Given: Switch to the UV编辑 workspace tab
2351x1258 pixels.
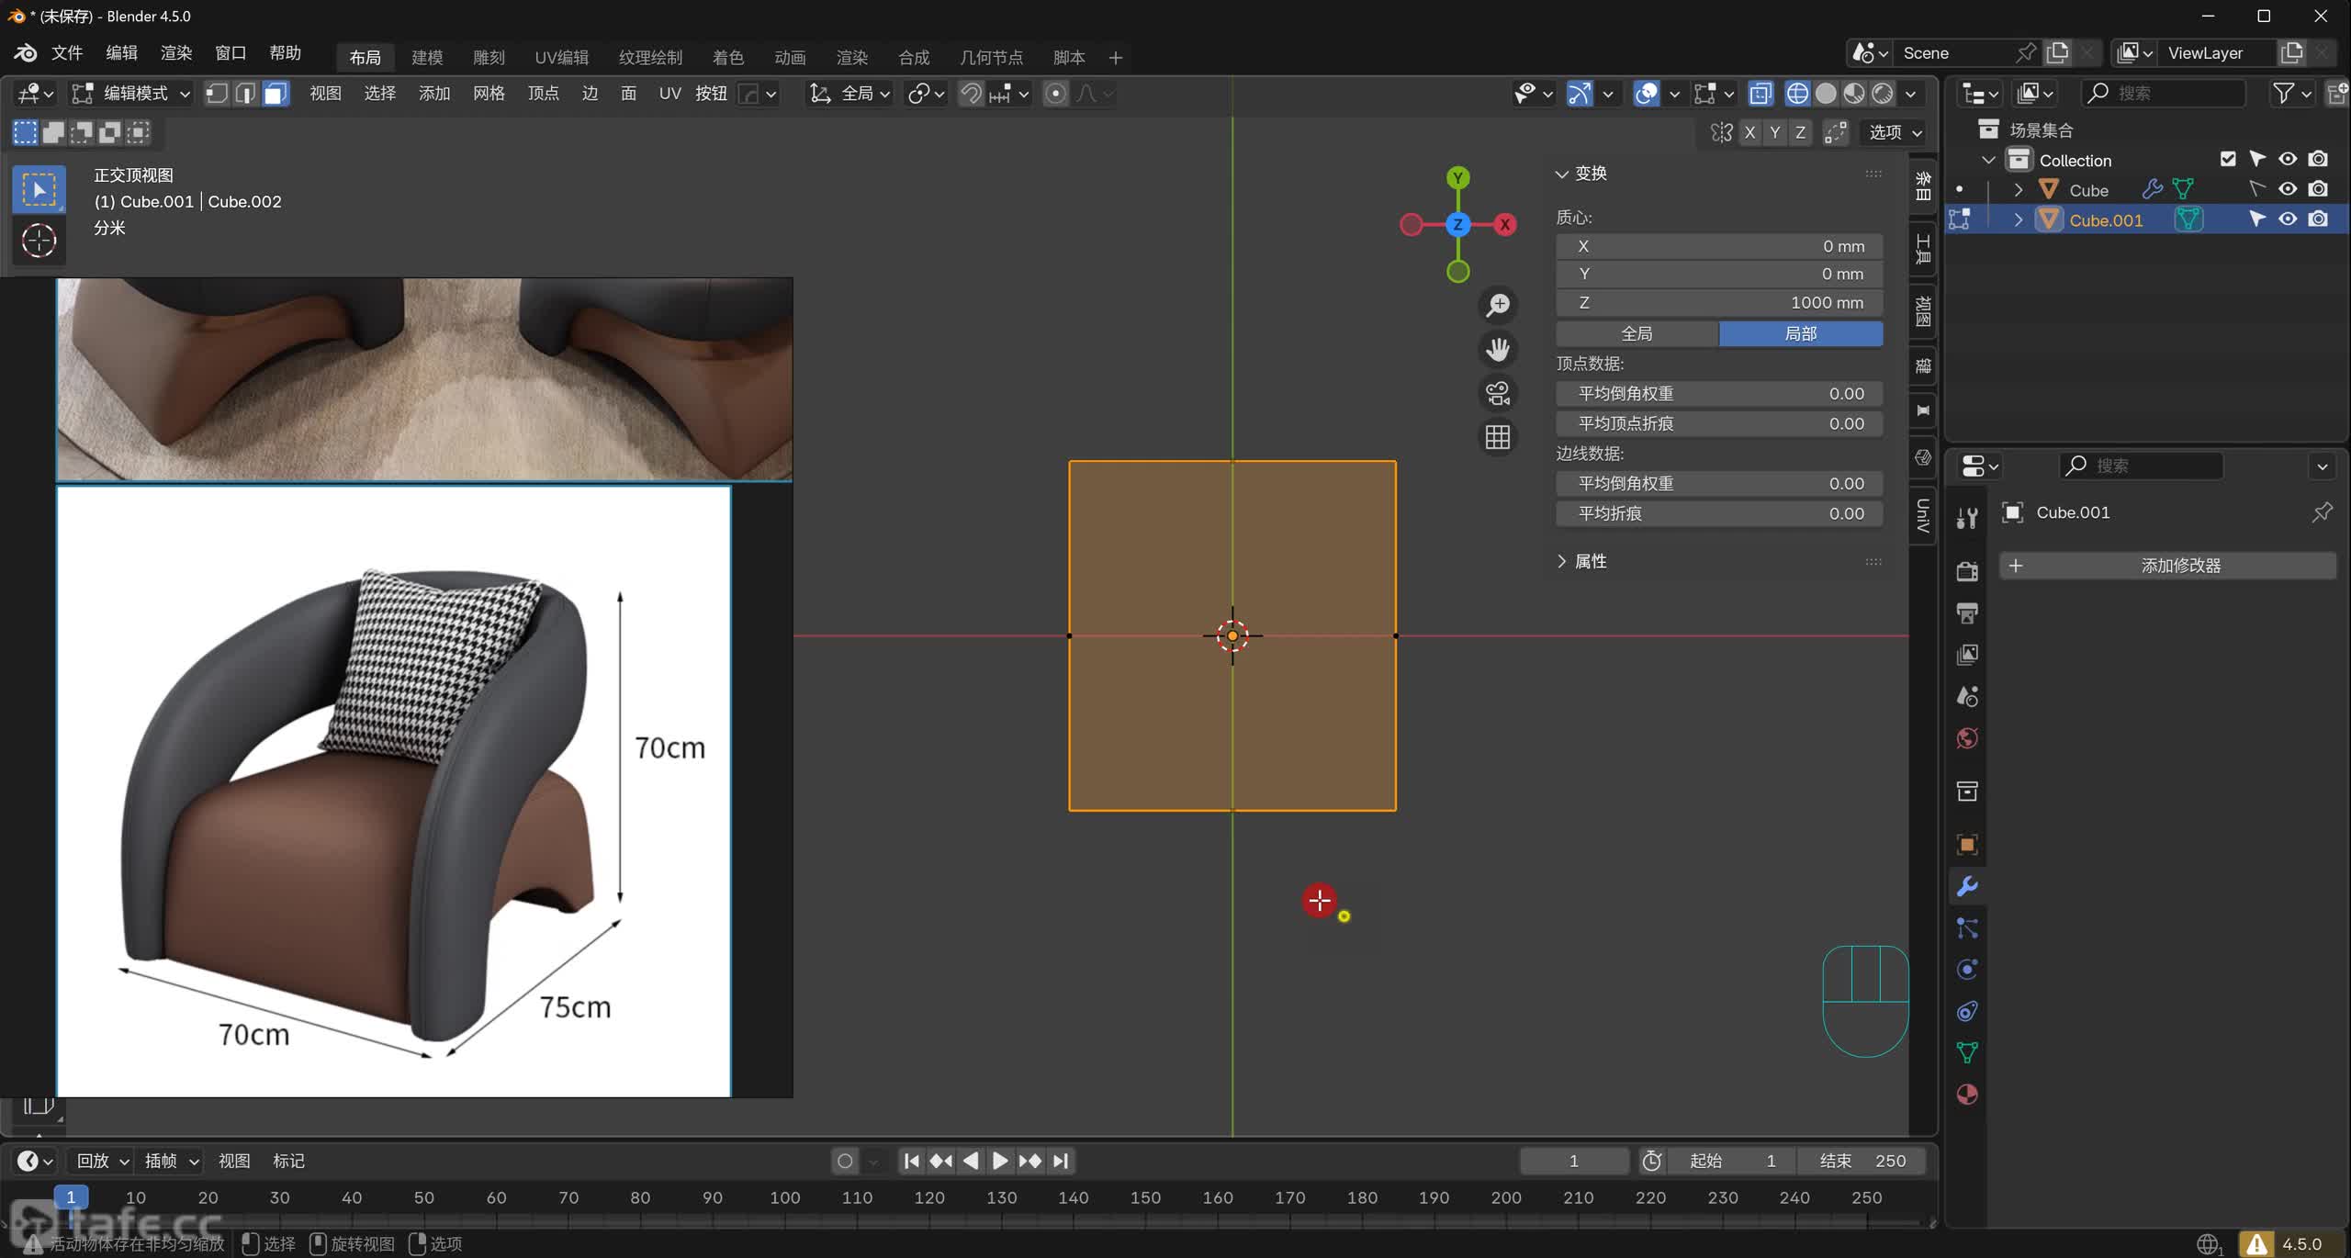Looking at the screenshot, I should click(x=561, y=57).
